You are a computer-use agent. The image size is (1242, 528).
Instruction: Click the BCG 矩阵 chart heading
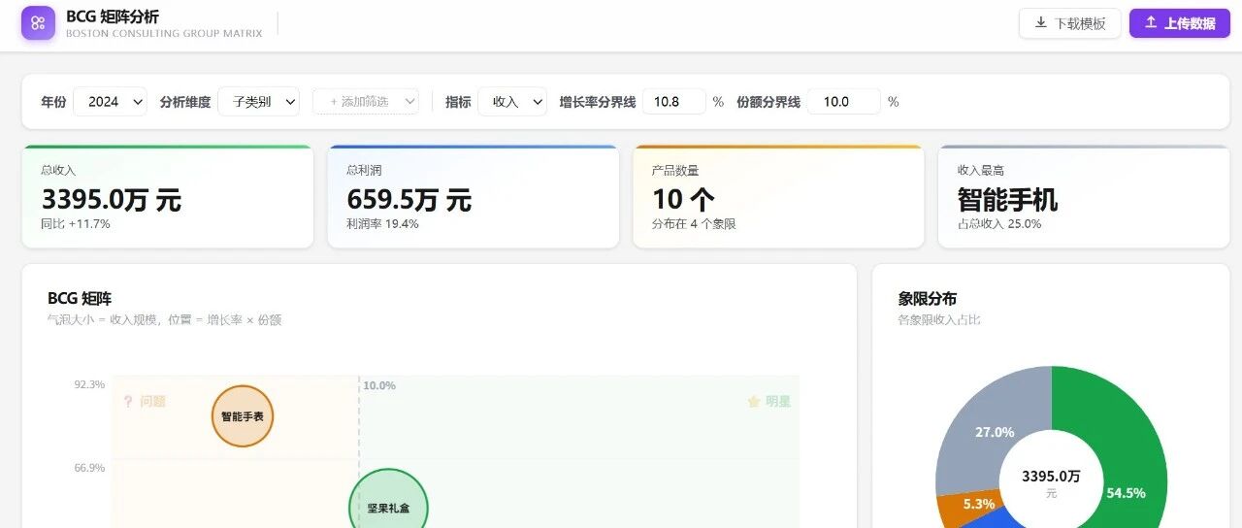(80, 298)
